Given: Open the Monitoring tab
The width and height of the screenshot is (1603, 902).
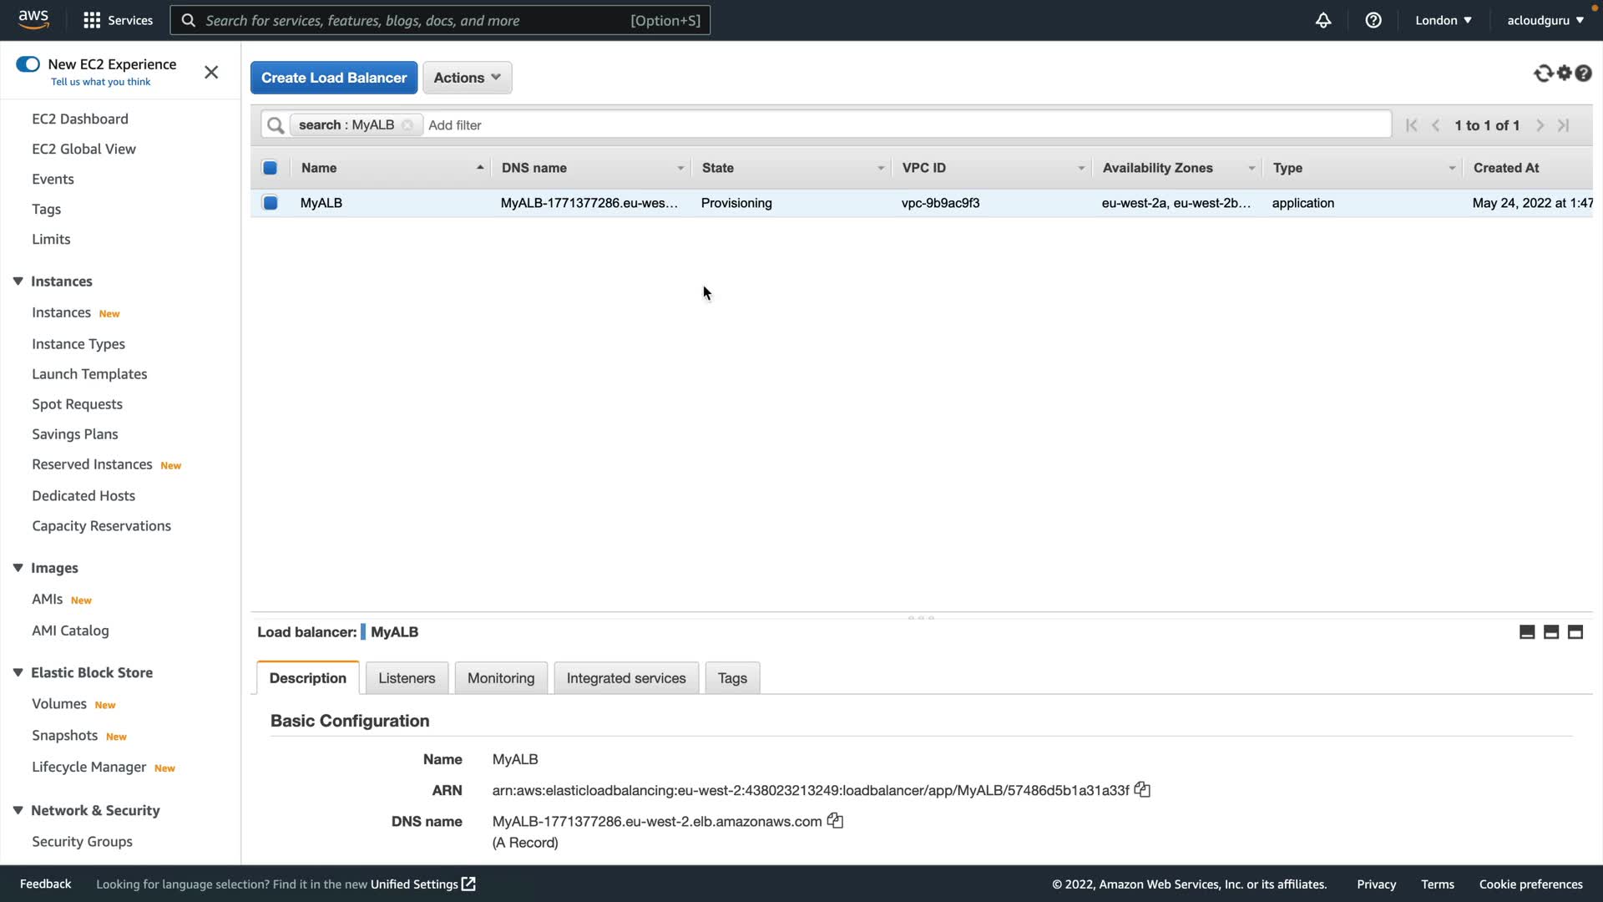Looking at the screenshot, I should [501, 678].
